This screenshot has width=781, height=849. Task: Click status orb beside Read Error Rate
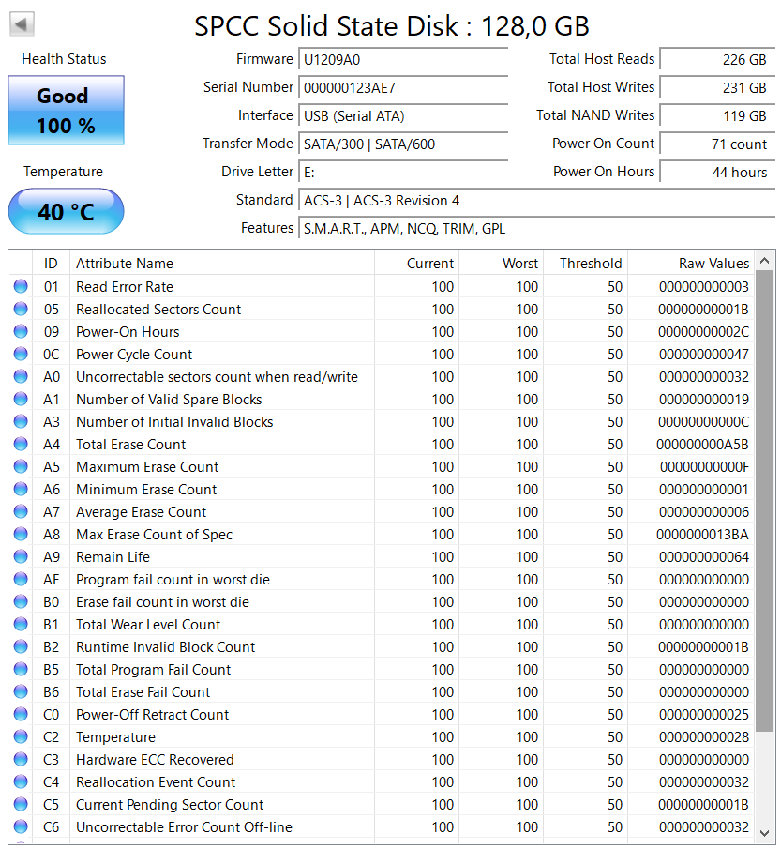[21, 287]
